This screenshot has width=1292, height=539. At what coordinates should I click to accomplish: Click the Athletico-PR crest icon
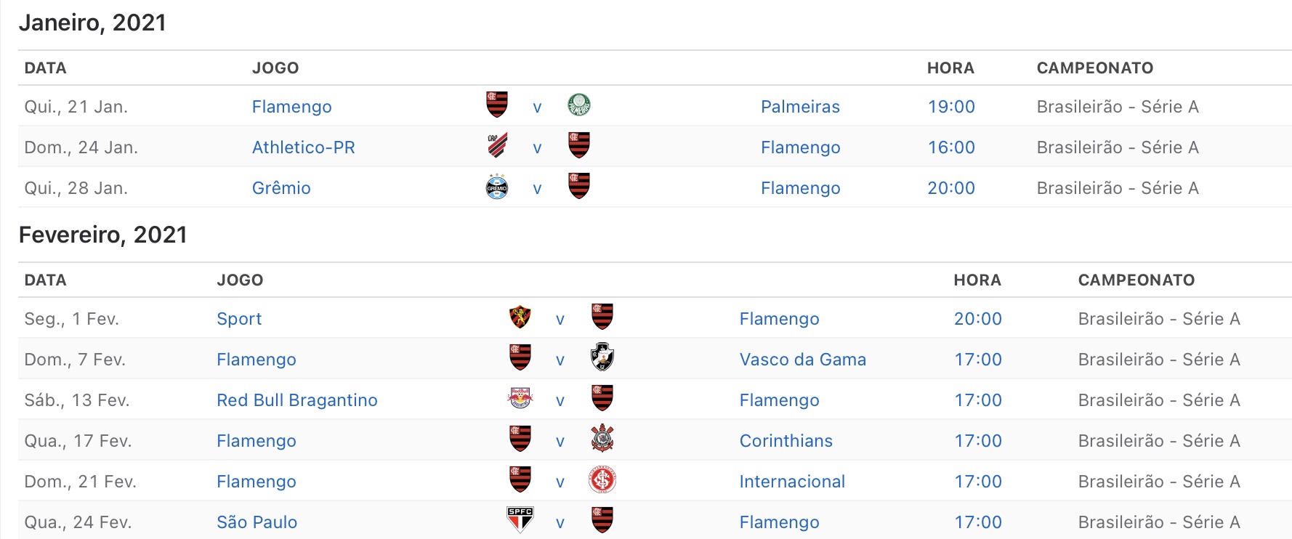click(x=497, y=145)
